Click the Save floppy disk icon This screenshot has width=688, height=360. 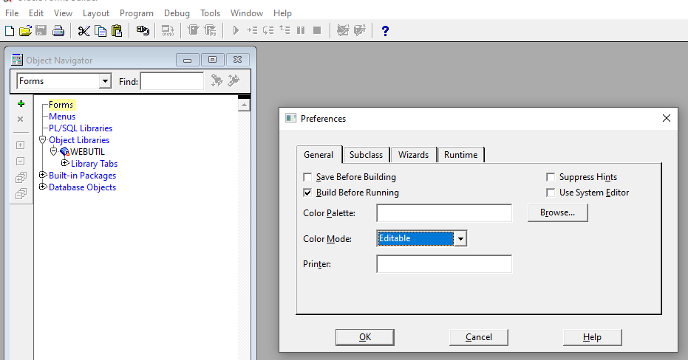click(41, 31)
